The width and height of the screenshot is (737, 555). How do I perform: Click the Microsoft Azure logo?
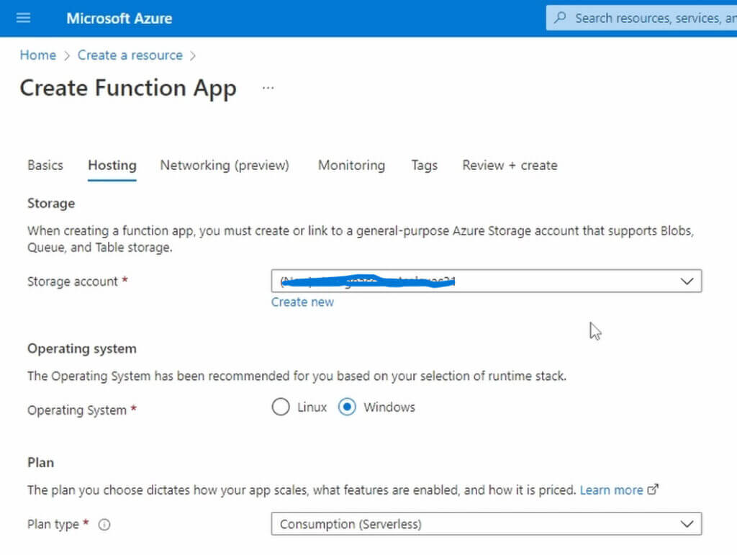pyautogui.click(x=119, y=18)
